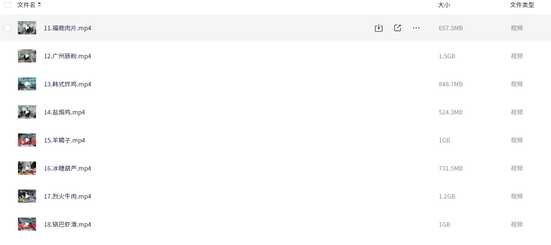
Task: Play the 16.冰糖葫芦 video thumbnail
Action: [27, 168]
